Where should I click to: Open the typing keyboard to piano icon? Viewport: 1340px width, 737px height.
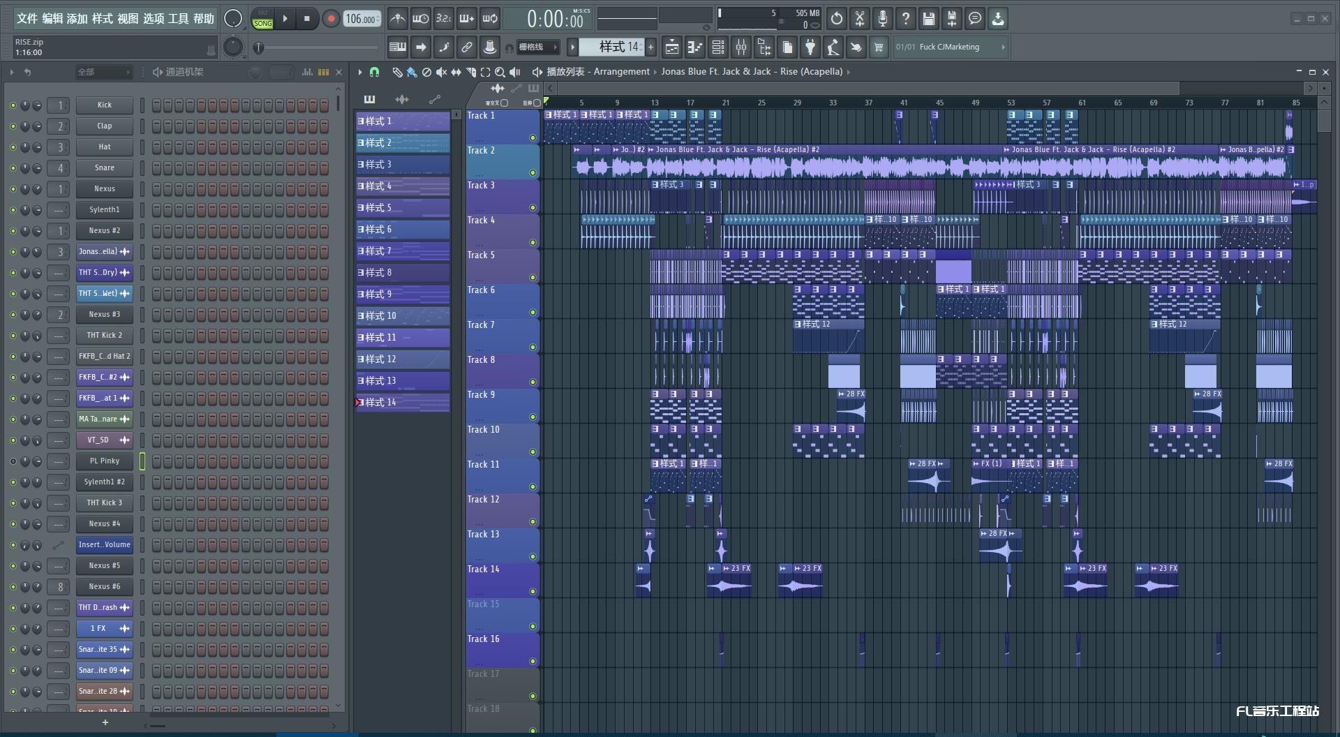pos(398,47)
